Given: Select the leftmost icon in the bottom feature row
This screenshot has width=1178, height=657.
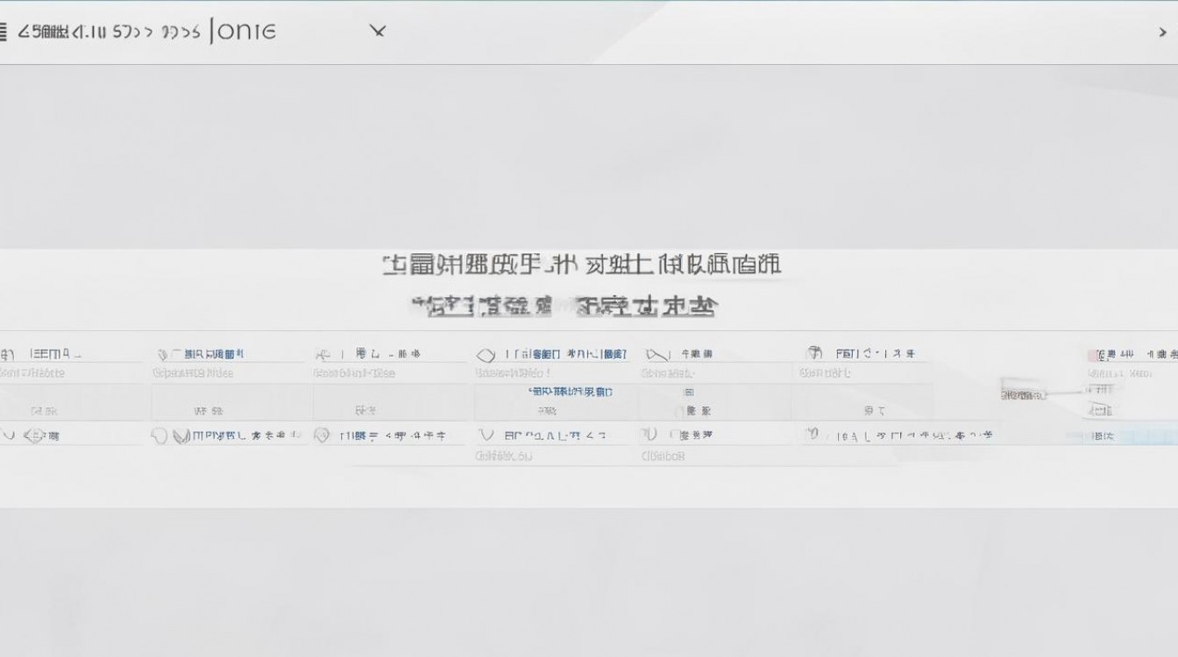Looking at the screenshot, I should click(x=9, y=433).
